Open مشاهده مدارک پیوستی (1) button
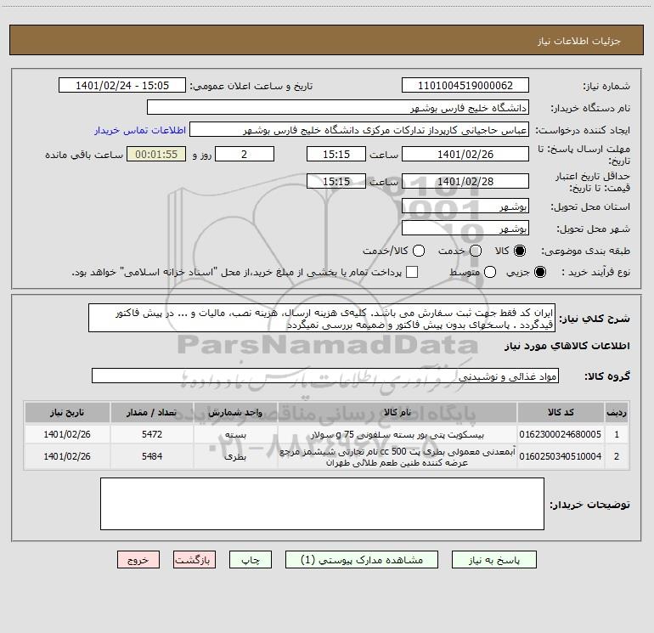The image size is (654, 633). coord(362,560)
